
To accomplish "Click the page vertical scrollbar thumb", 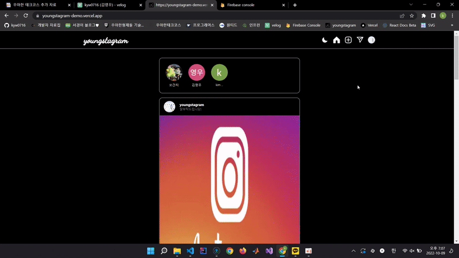I will pyautogui.click(x=456, y=58).
